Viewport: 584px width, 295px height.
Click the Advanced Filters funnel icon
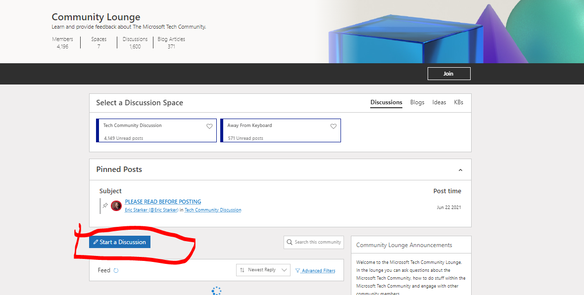tap(297, 270)
